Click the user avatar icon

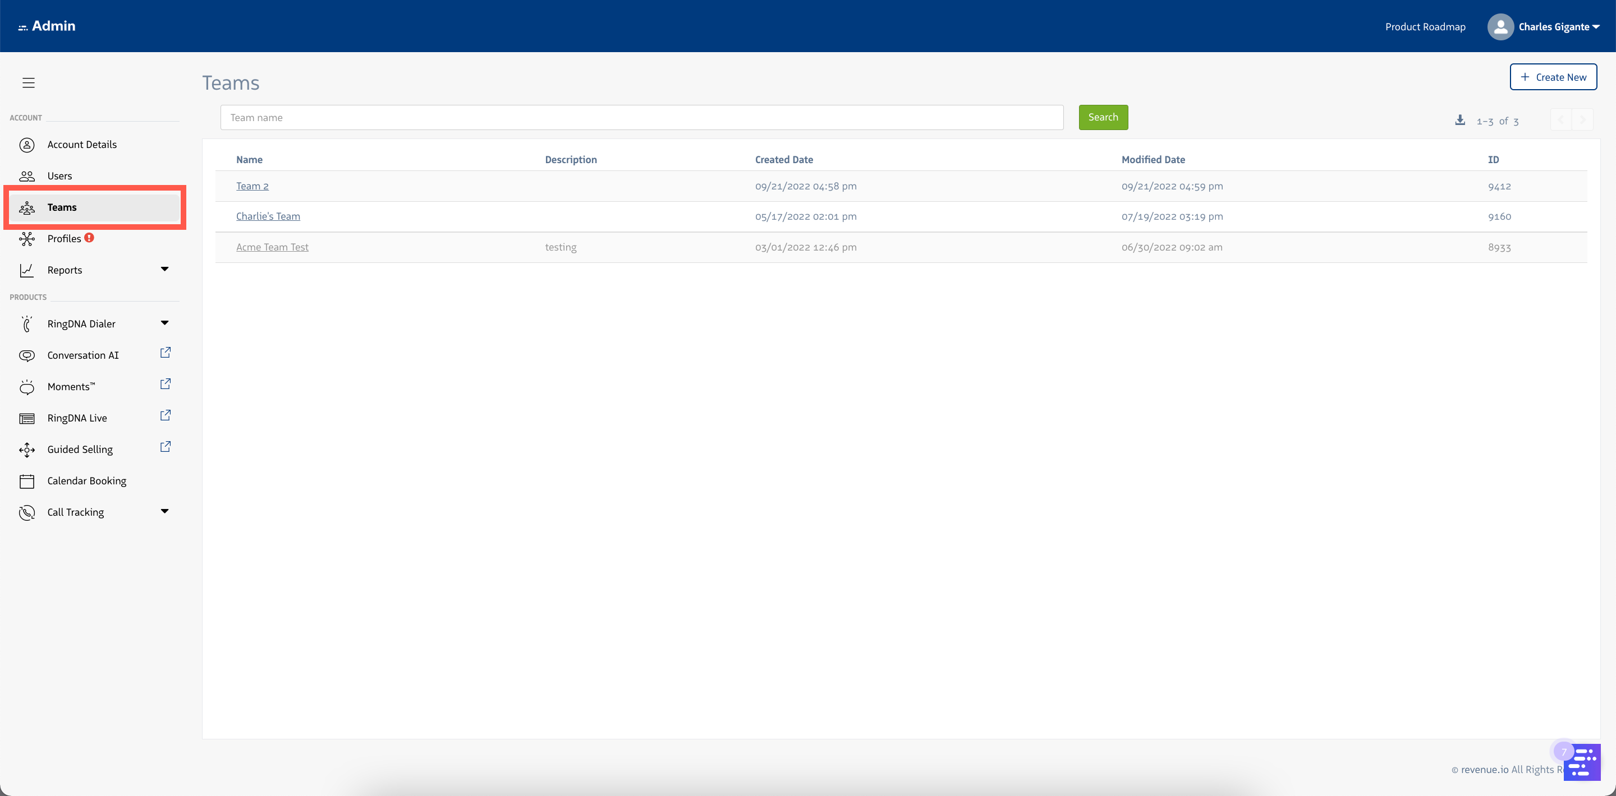point(1500,26)
